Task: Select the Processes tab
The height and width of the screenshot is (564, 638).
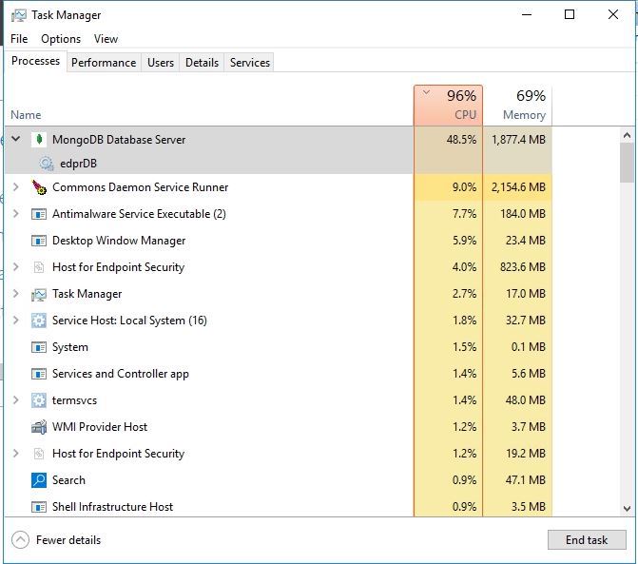Action: pos(35,61)
